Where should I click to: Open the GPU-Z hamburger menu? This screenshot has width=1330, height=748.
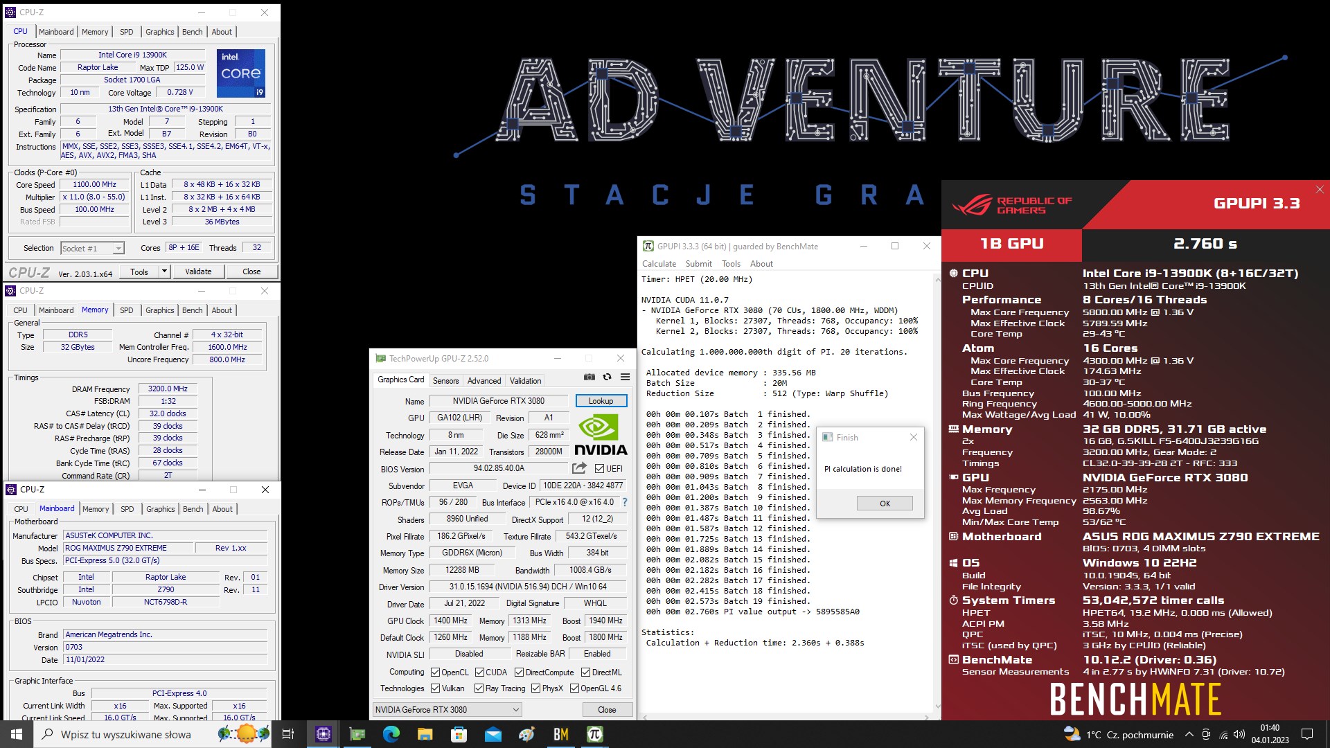coord(625,377)
